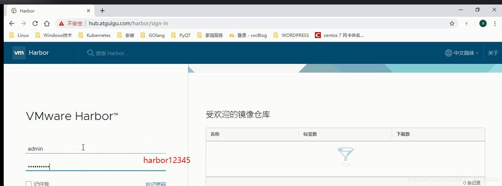Reload the Harbor page
Image resolution: width=502 pixels, height=186 pixels.
35,23
